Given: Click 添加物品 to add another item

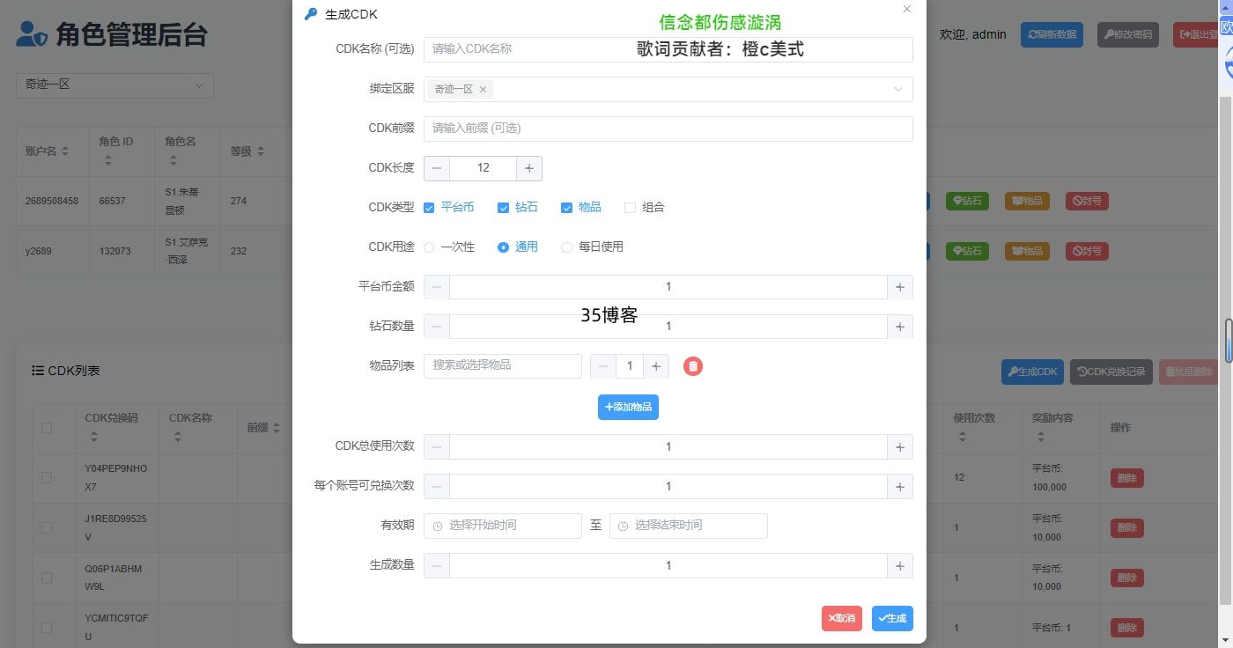Looking at the screenshot, I should (x=628, y=407).
